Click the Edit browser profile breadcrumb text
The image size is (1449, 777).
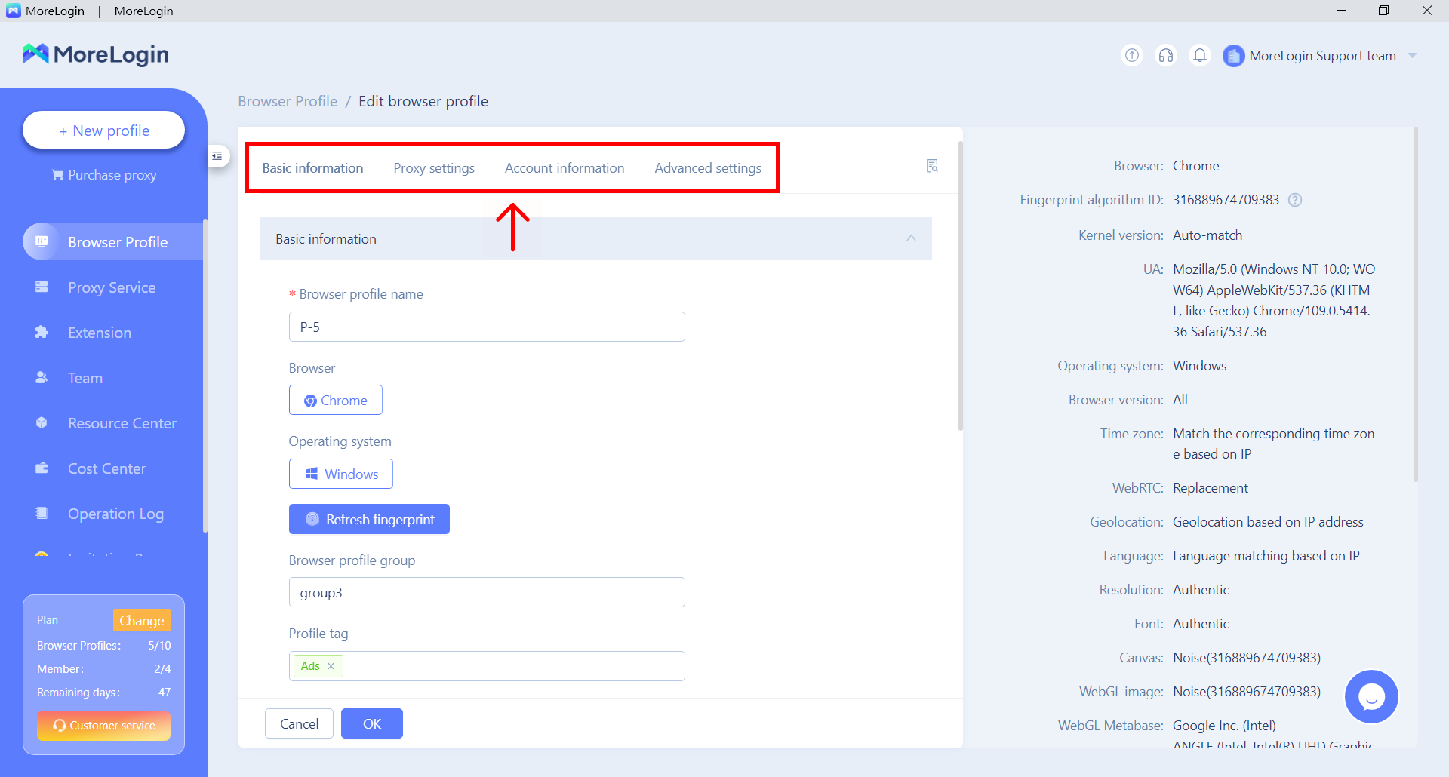click(x=423, y=101)
